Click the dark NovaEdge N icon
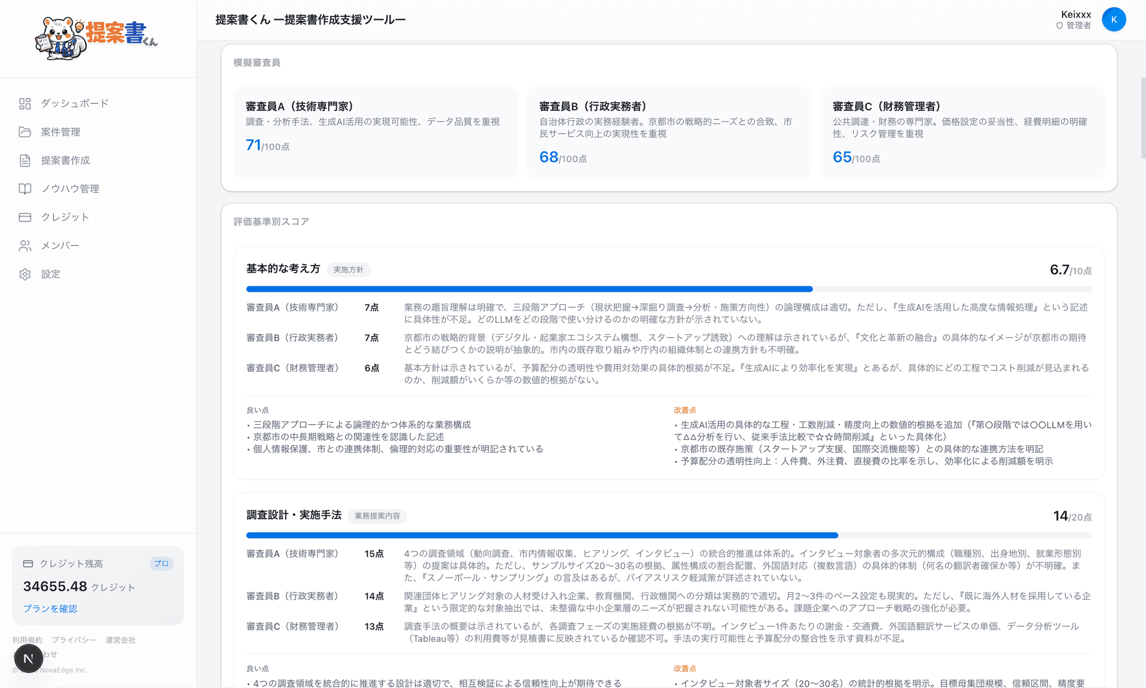 [x=28, y=658]
